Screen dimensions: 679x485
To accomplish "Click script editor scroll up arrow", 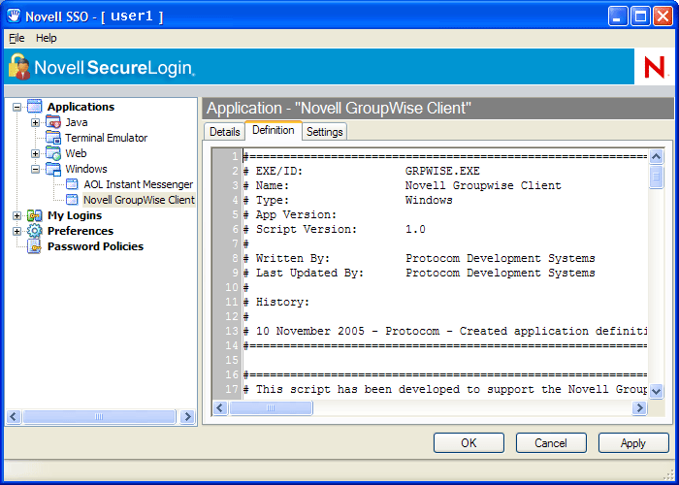I will click(657, 156).
